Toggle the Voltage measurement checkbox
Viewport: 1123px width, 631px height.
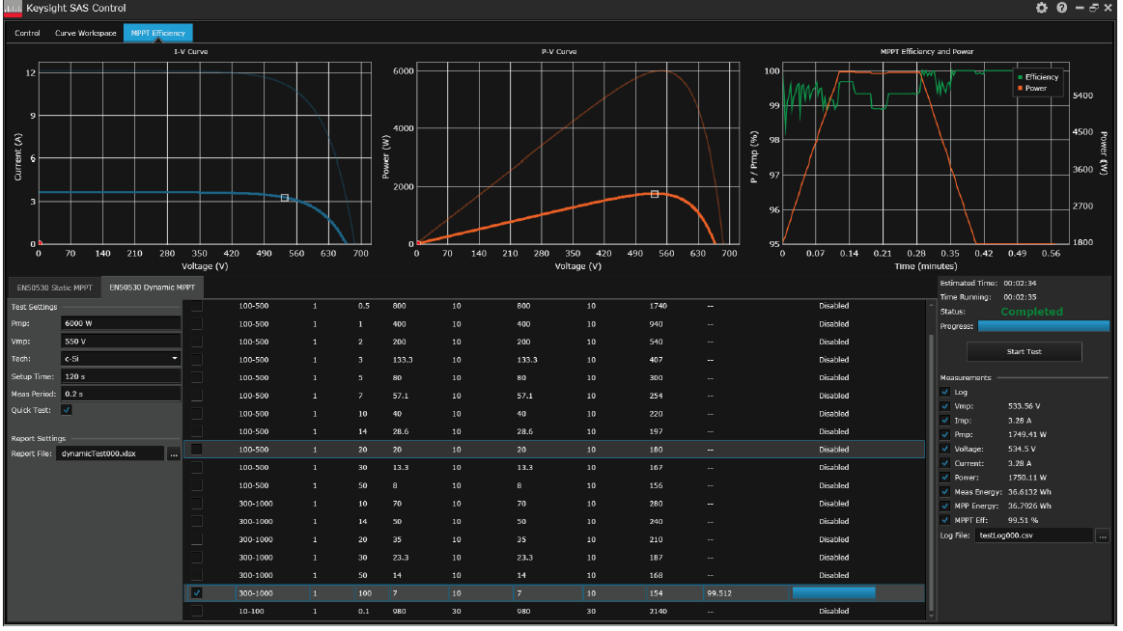tap(944, 450)
